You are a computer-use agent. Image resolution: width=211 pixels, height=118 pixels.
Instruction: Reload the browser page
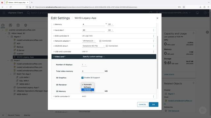click(11, 7)
